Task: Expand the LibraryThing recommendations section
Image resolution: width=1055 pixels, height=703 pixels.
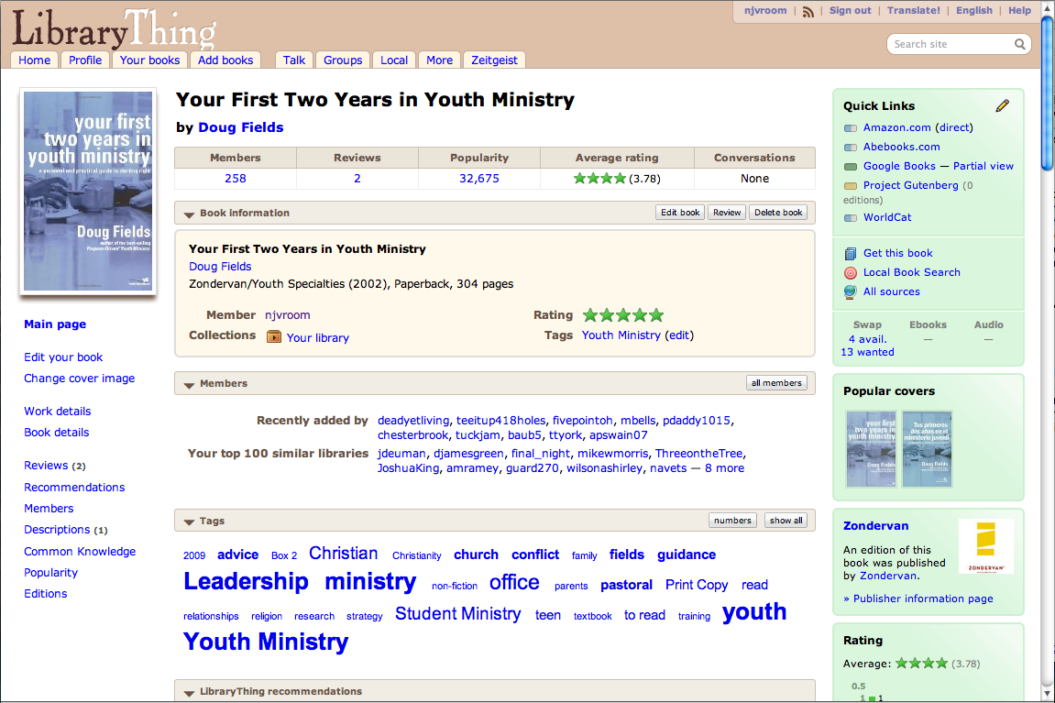Action: [189, 692]
